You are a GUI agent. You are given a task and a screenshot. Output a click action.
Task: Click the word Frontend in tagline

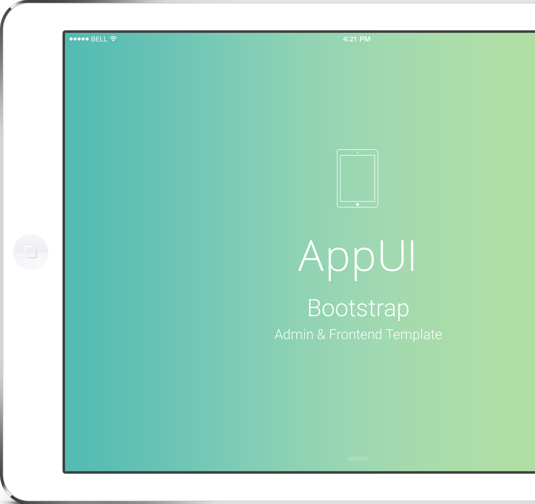[355, 334]
